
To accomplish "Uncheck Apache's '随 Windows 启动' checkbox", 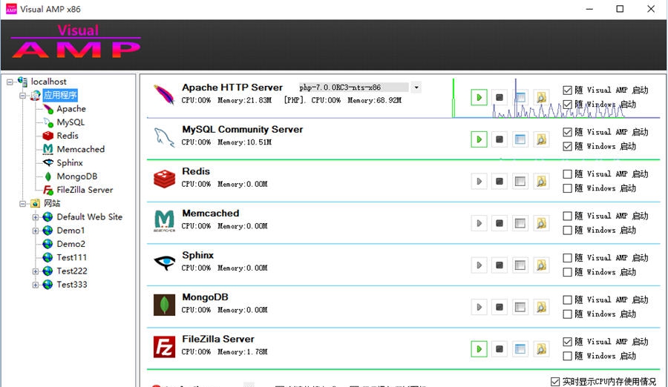I will pyautogui.click(x=567, y=105).
